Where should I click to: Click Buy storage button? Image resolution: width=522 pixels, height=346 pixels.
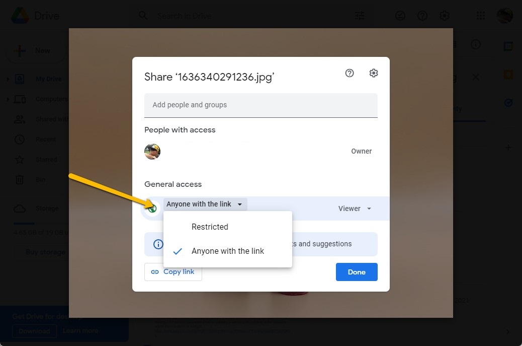(46, 252)
